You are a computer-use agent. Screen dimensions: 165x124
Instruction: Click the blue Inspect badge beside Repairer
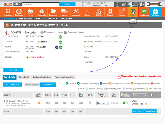tap(57, 47)
